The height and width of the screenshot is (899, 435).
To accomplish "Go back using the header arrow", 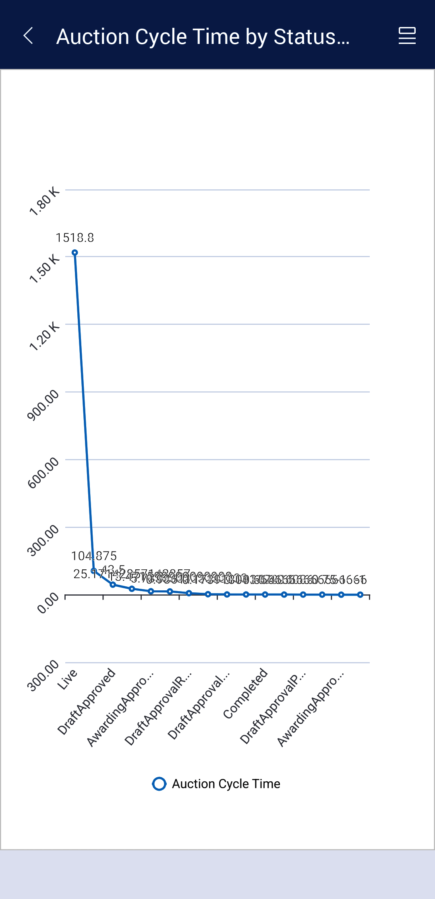I will pos(28,36).
